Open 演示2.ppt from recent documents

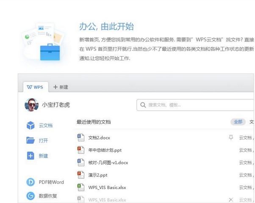point(99,175)
